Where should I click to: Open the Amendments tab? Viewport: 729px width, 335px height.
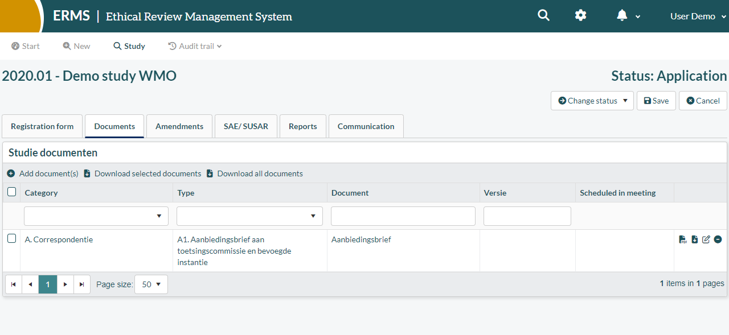[179, 126]
